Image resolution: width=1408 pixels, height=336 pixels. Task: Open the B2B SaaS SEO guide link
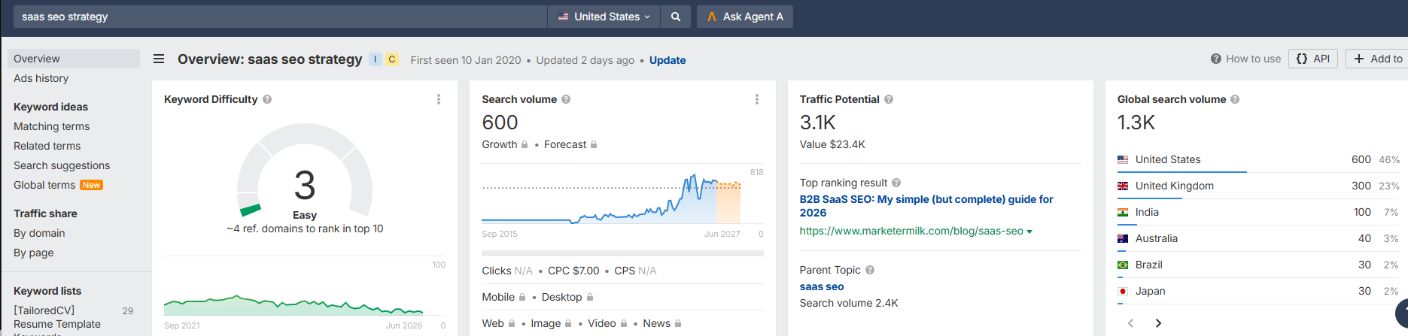(926, 206)
